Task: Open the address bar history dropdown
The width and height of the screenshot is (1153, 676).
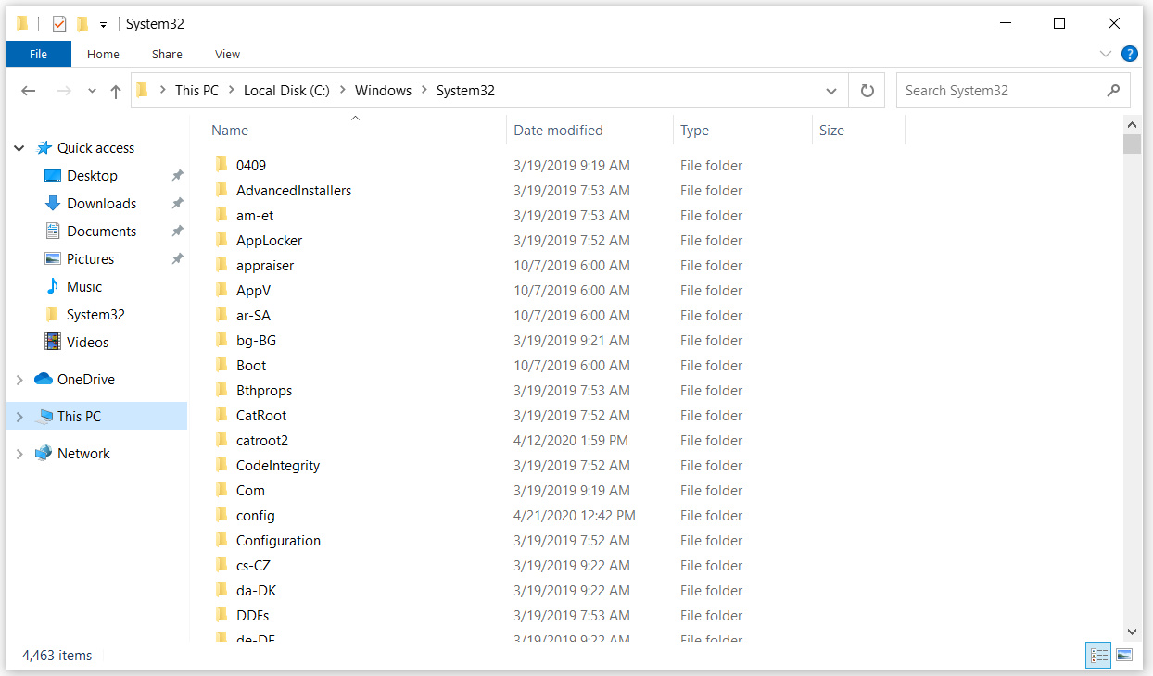Action: coord(830,90)
